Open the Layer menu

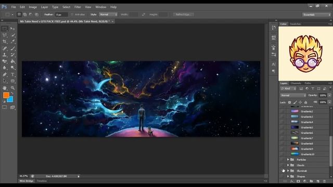[44, 7]
